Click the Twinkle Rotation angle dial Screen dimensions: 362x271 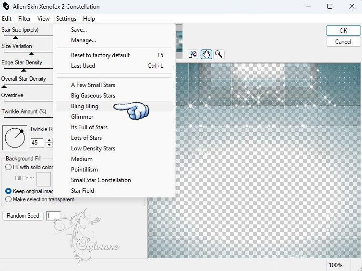(x=15, y=138)
